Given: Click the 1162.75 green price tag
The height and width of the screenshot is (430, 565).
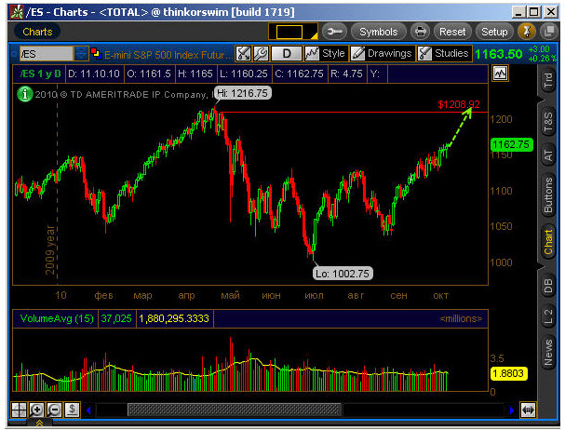Looking at the screenshot, I should [511, 145].
